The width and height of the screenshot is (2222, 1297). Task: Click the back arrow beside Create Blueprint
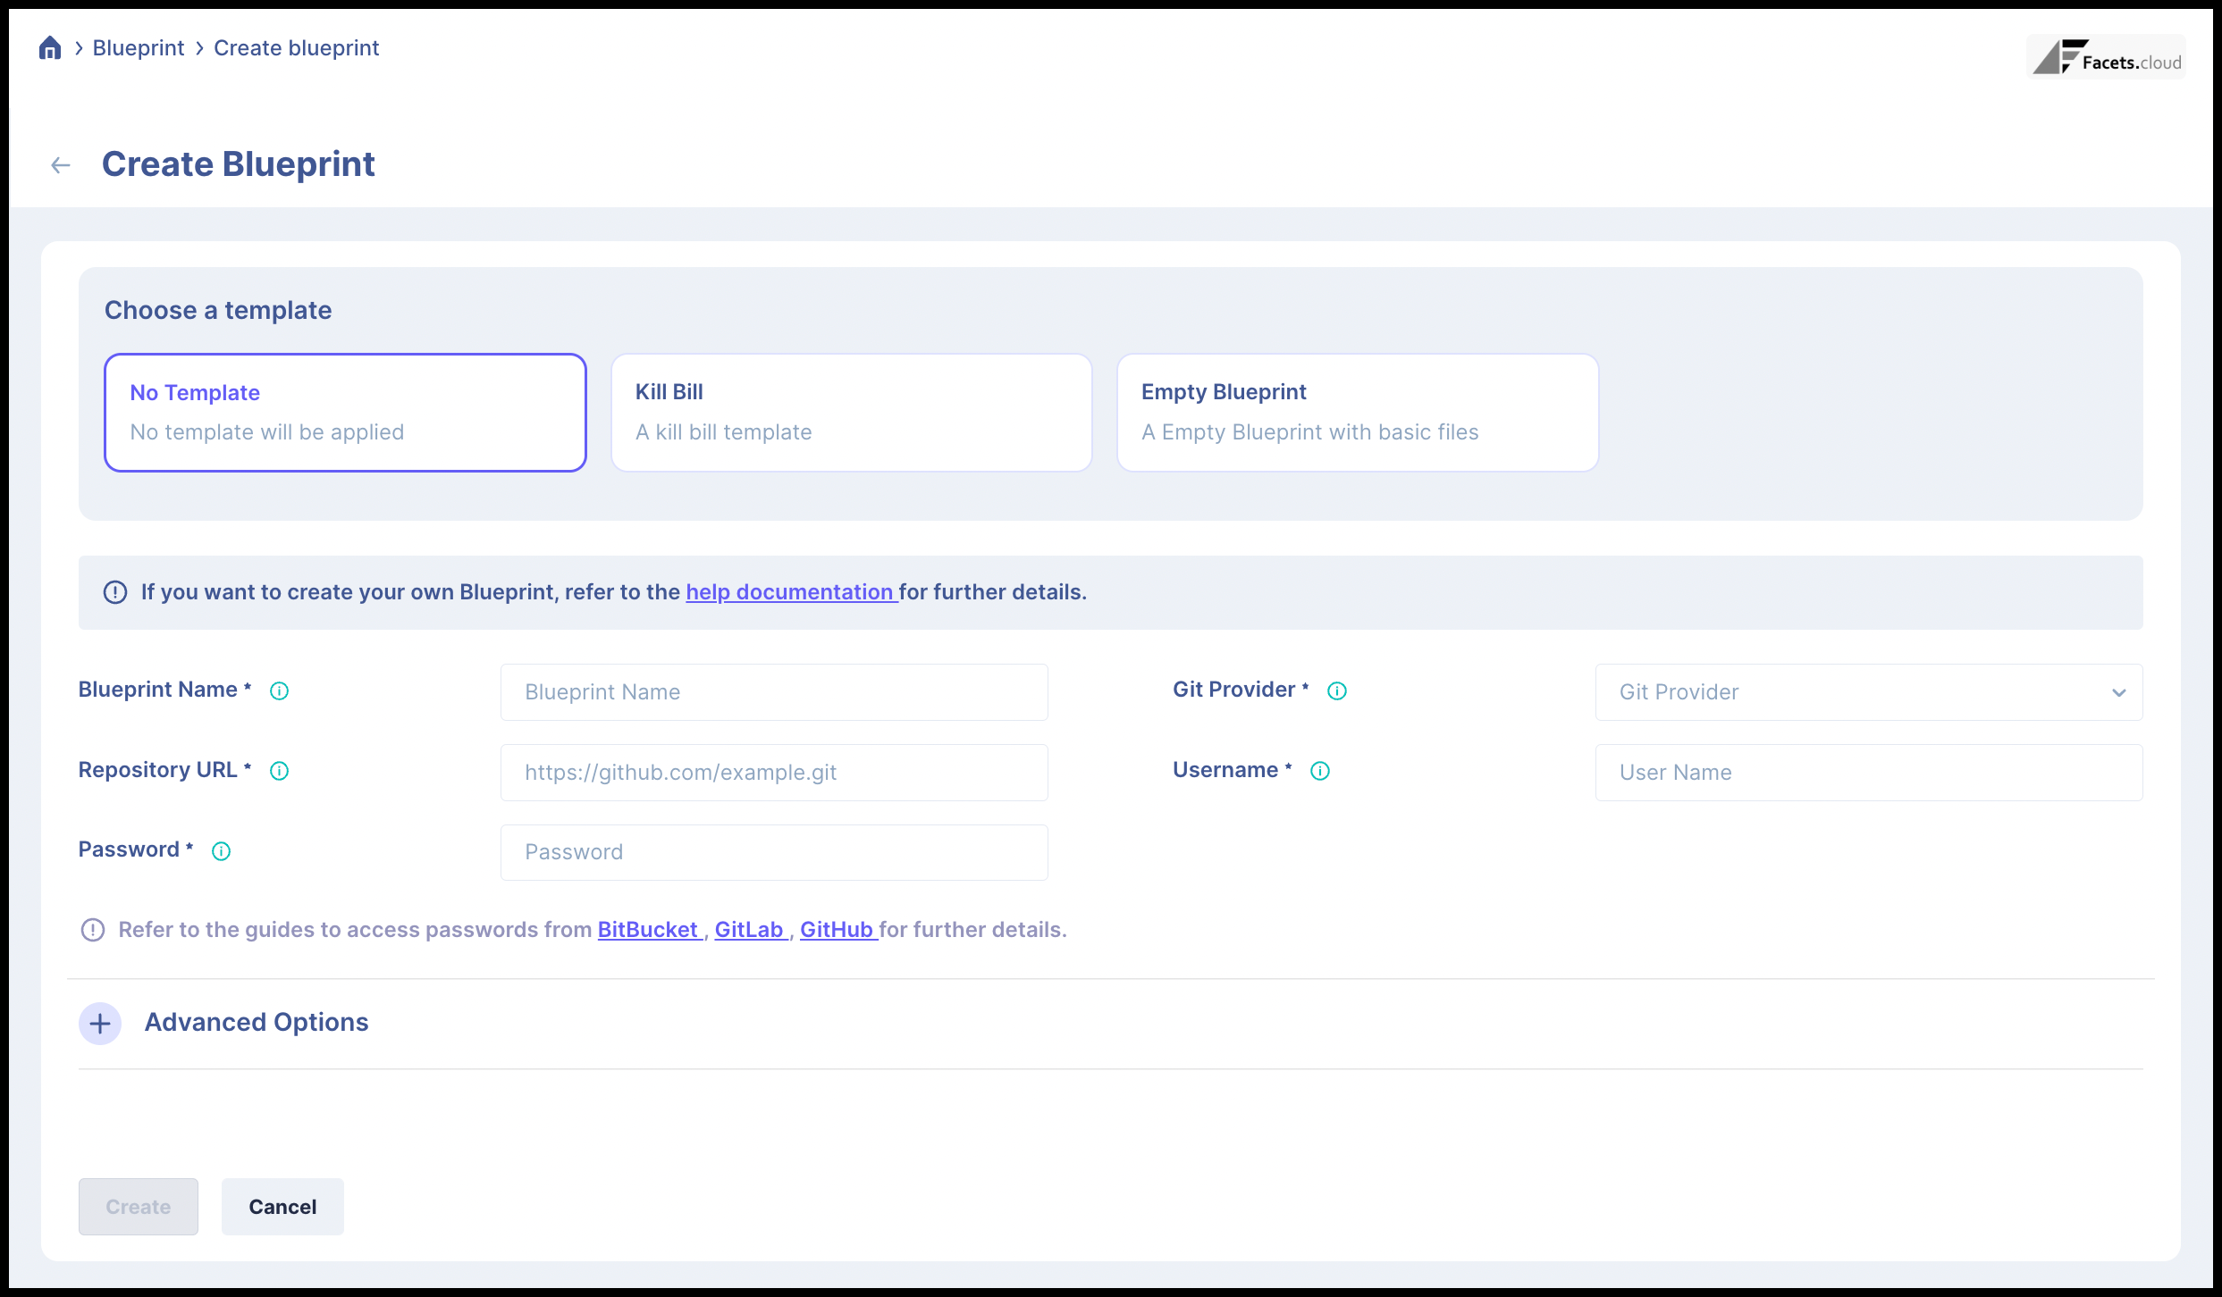coord(61,165)
